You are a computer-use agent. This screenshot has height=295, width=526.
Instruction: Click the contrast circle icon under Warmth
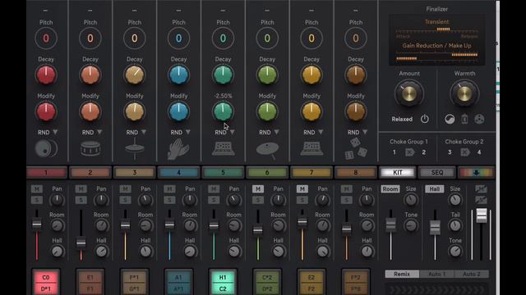450,119
